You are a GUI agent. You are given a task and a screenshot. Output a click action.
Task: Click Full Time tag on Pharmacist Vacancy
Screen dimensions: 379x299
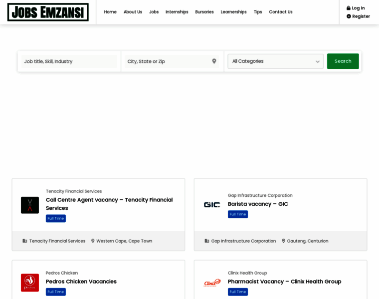tap(237, 292)
